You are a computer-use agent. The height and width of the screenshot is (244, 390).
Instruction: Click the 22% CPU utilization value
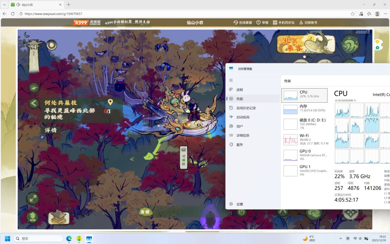339,176
